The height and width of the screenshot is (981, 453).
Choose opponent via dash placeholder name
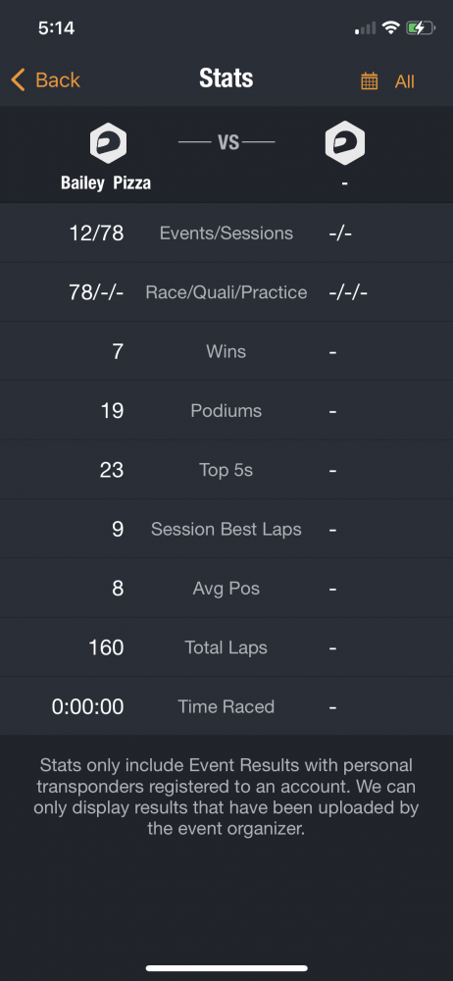[345, 183]
